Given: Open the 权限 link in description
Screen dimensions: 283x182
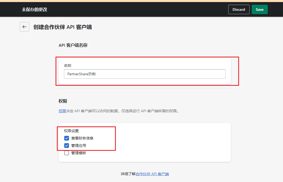Looking at the screenshot, I should (x=62, y=111).
